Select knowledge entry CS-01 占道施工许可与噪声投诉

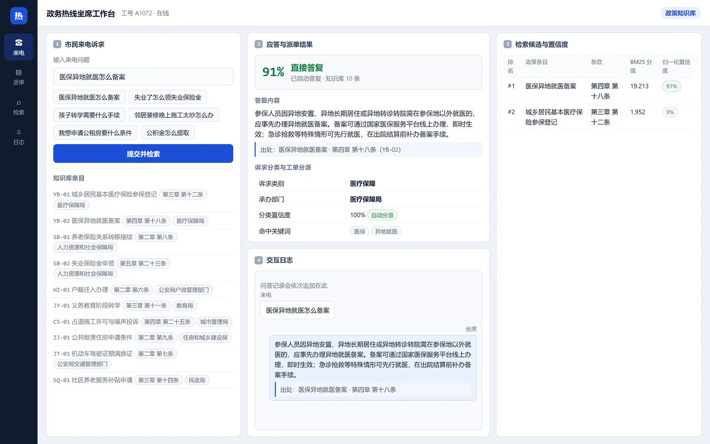pyautogui.click(x=143, y=322)
